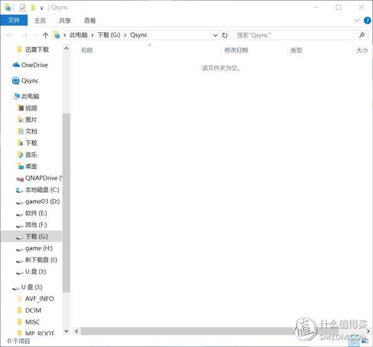
Task: Sort by the 名称 column header
Action: (x=87, y=50)
